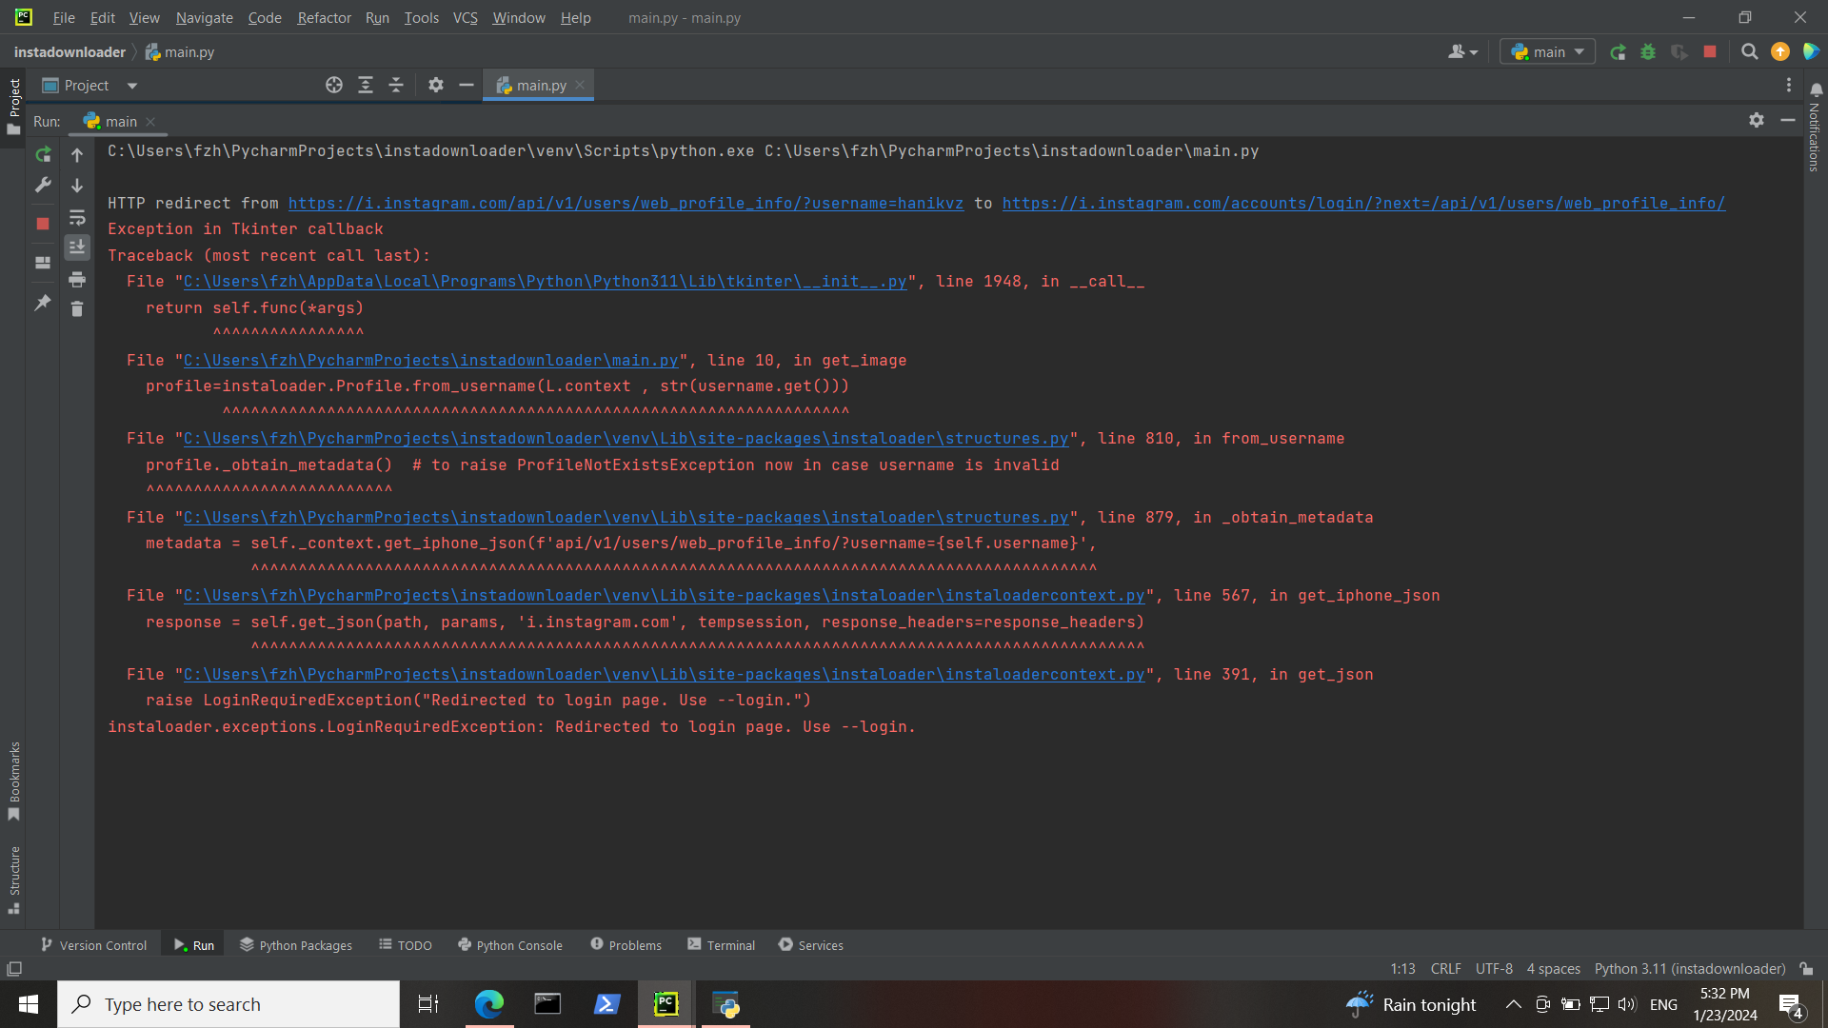Click the Select Opened File target icon
This screenshot has height=1028, width=1828.
[334, 86]
